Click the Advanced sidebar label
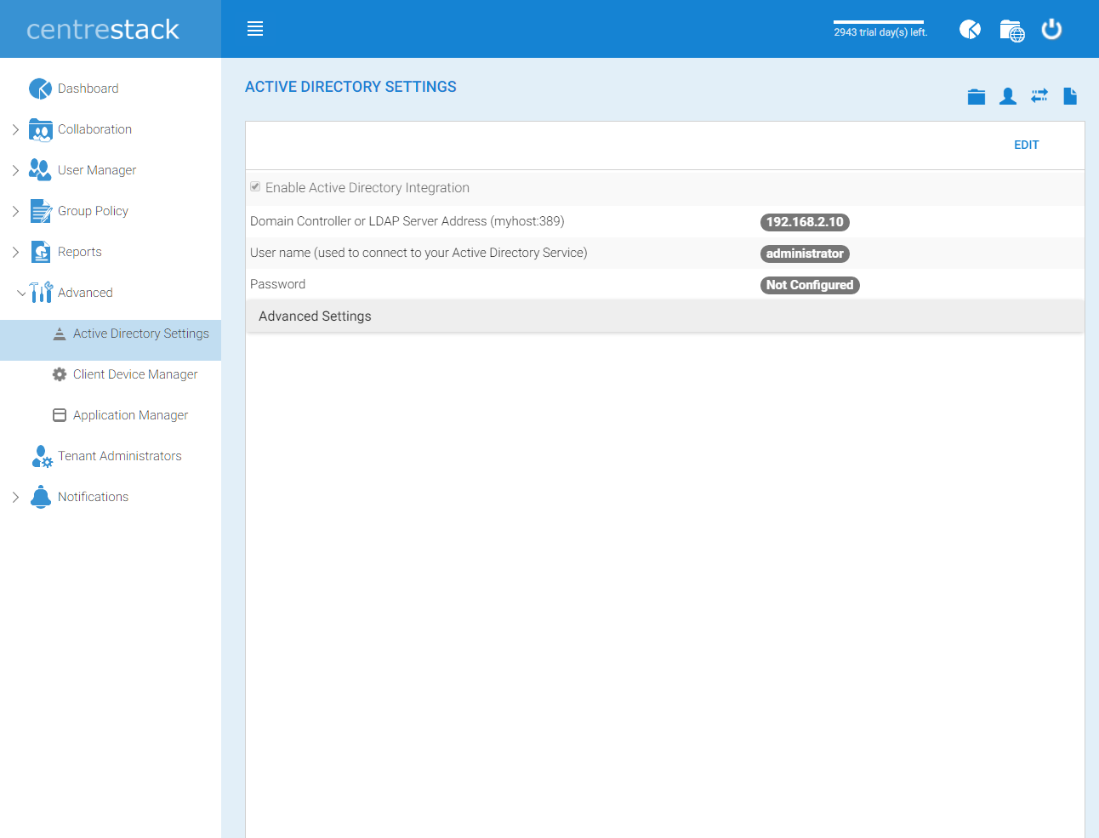Image resolution: width=1099 pixels, height=838 pixels. point(85,293)
